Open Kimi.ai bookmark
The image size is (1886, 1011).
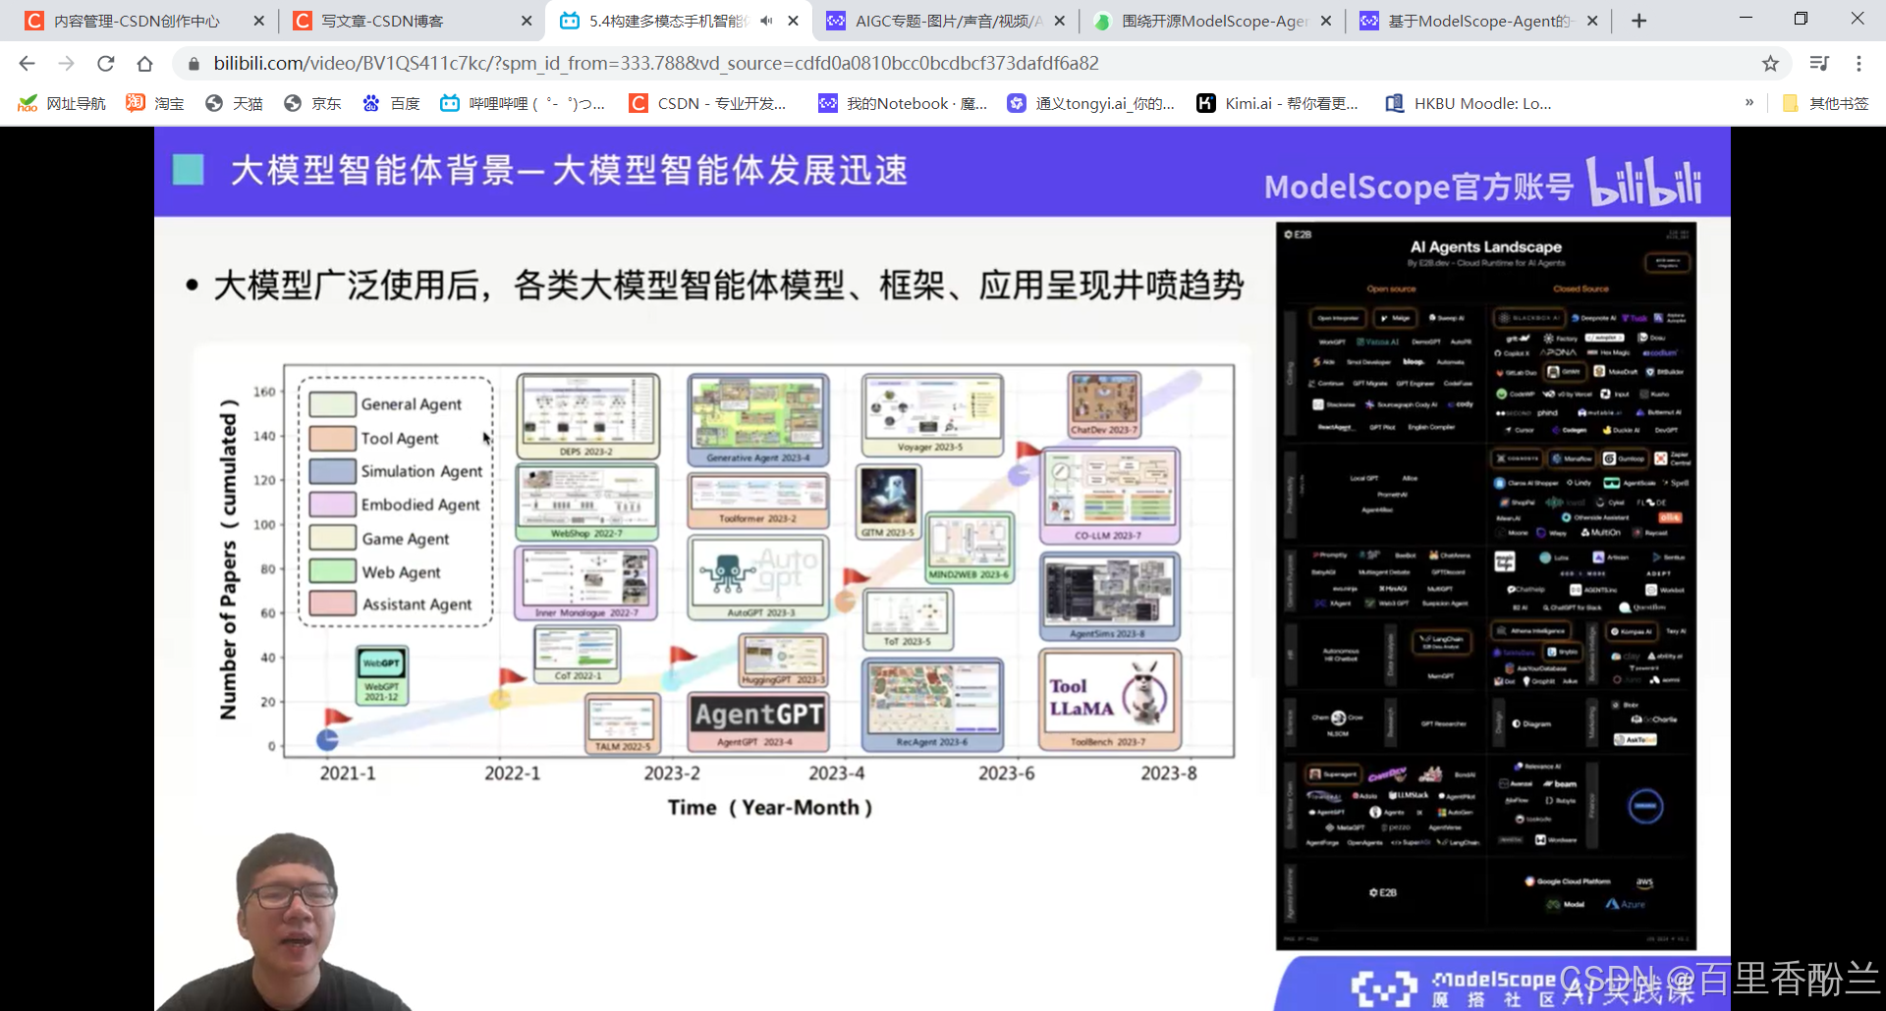[x=1277, y=103]
